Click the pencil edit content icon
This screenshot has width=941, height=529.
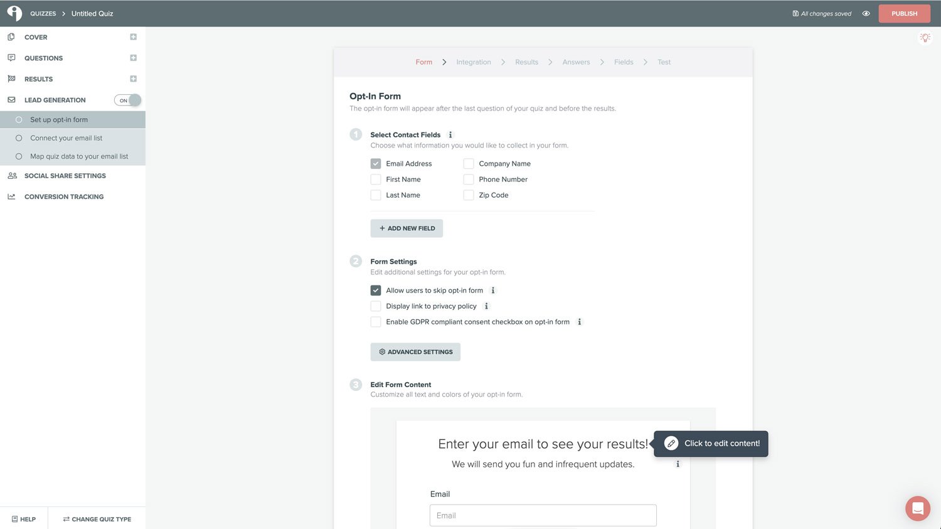(x=671, y=443)
